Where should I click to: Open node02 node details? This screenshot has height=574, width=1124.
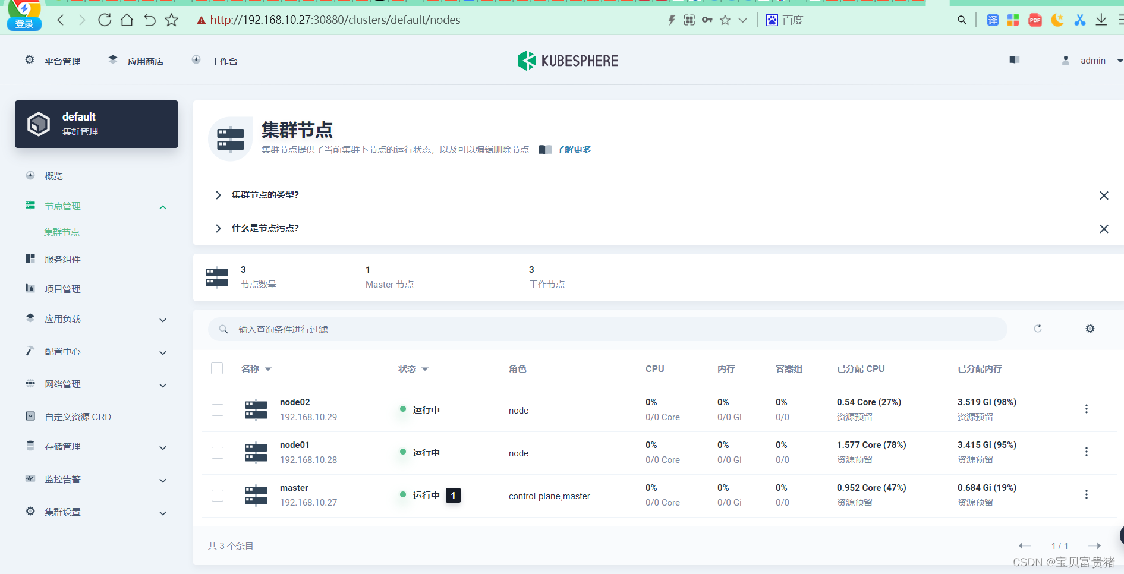pos(295,402)
